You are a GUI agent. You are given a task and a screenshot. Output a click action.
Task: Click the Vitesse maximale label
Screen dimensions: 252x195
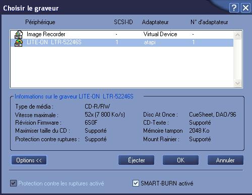[37, 115]
